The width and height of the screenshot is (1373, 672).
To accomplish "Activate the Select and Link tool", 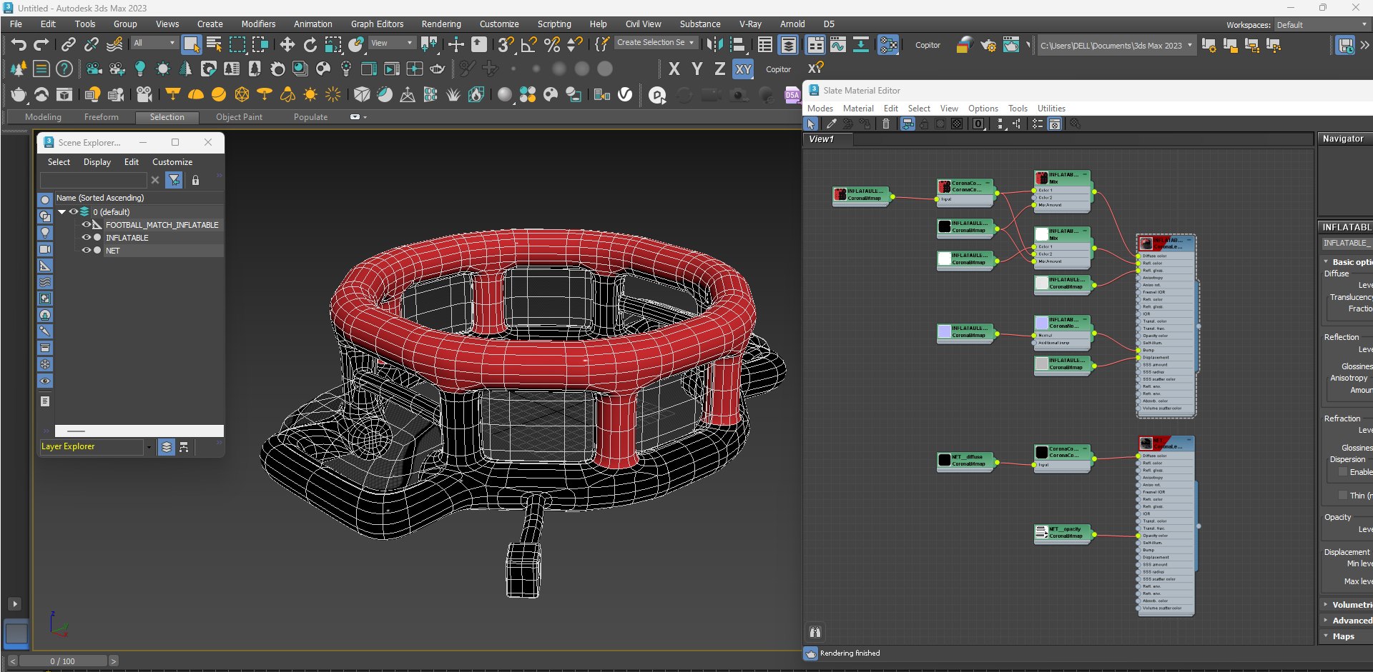I will (x=68, y=45).
